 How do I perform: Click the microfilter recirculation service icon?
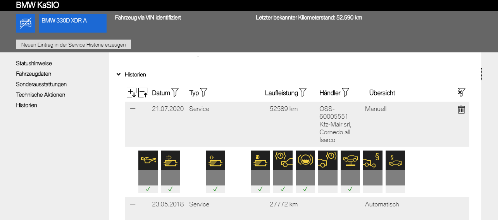[215, 160]
